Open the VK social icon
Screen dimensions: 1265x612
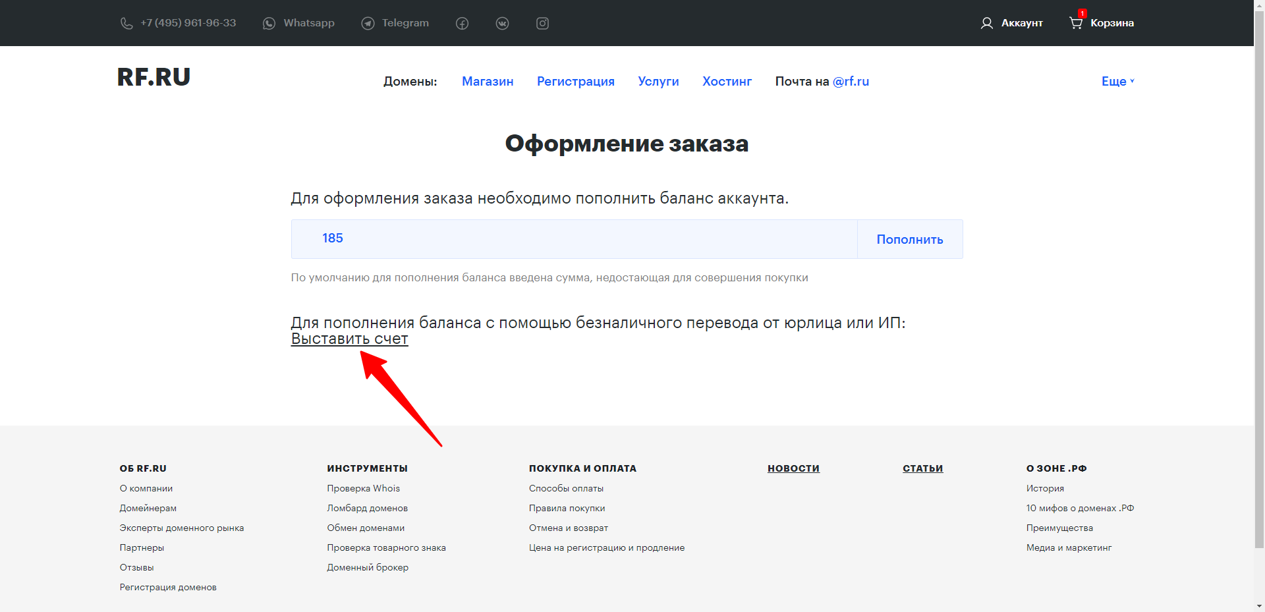coord(502,24)
